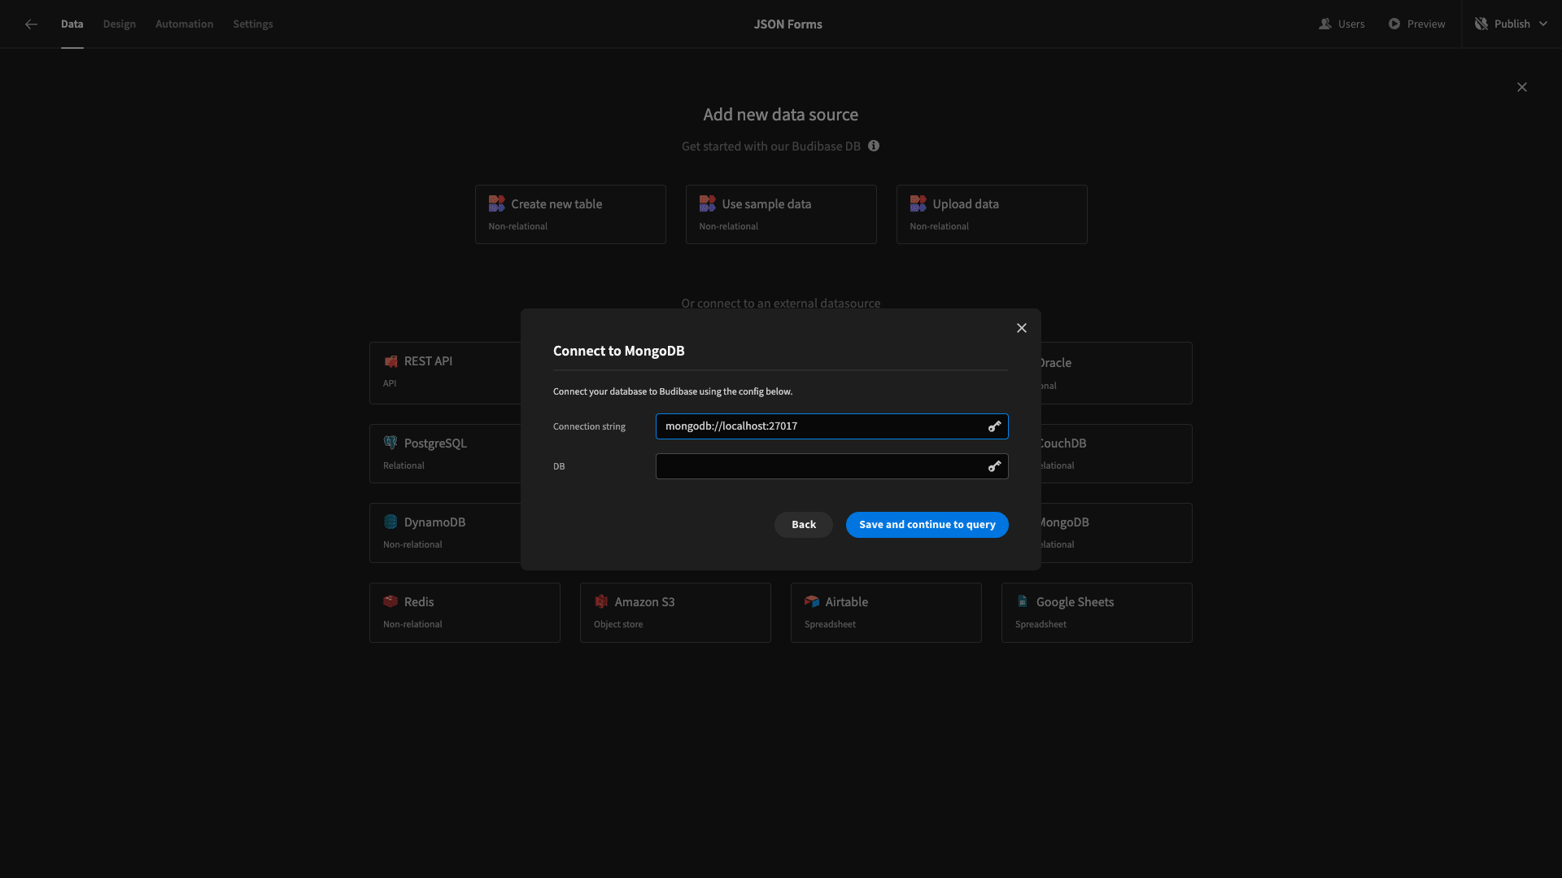Click the MongoDB datasource card behind dialog
This screenshot has height=878, width=1562.
pyautogui.click(x=1116, y=533)
